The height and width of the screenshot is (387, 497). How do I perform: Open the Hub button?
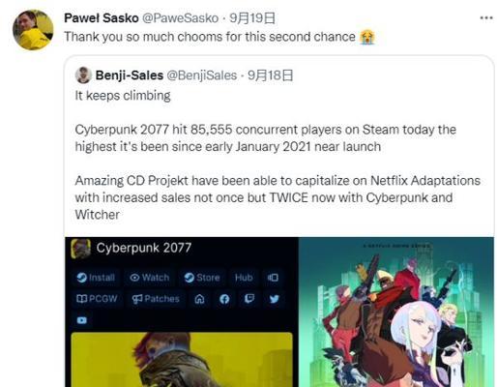(x=244, y=278)
